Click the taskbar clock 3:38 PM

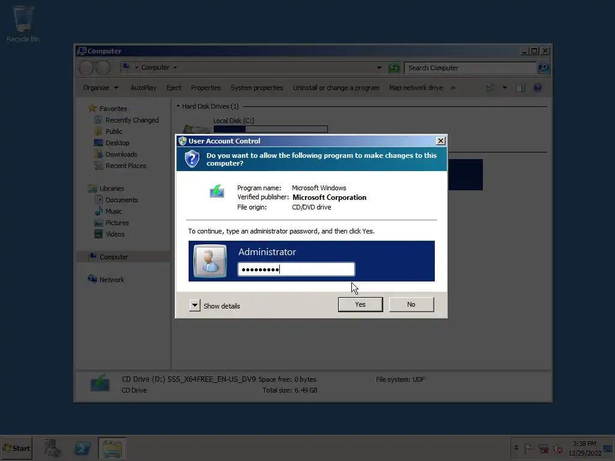584,444
